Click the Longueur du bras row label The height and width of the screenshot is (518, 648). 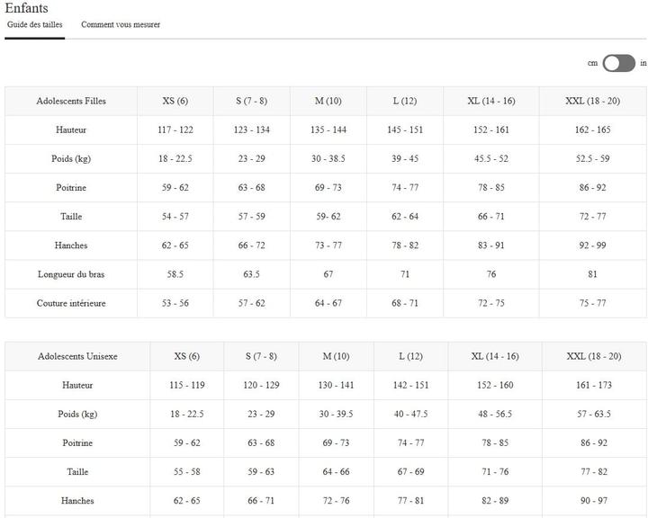coord(71,274)
